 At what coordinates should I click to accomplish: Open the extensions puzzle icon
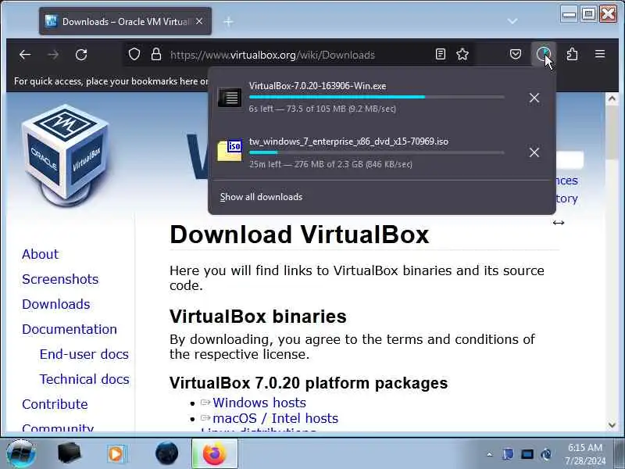(572, 54)
